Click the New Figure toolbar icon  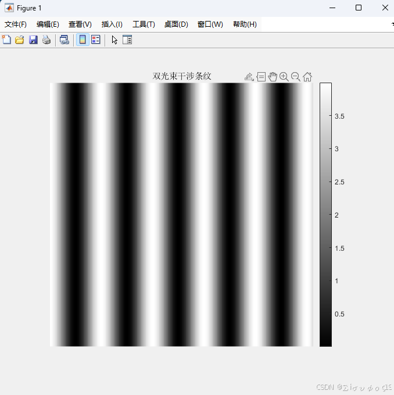coord(6,40)
